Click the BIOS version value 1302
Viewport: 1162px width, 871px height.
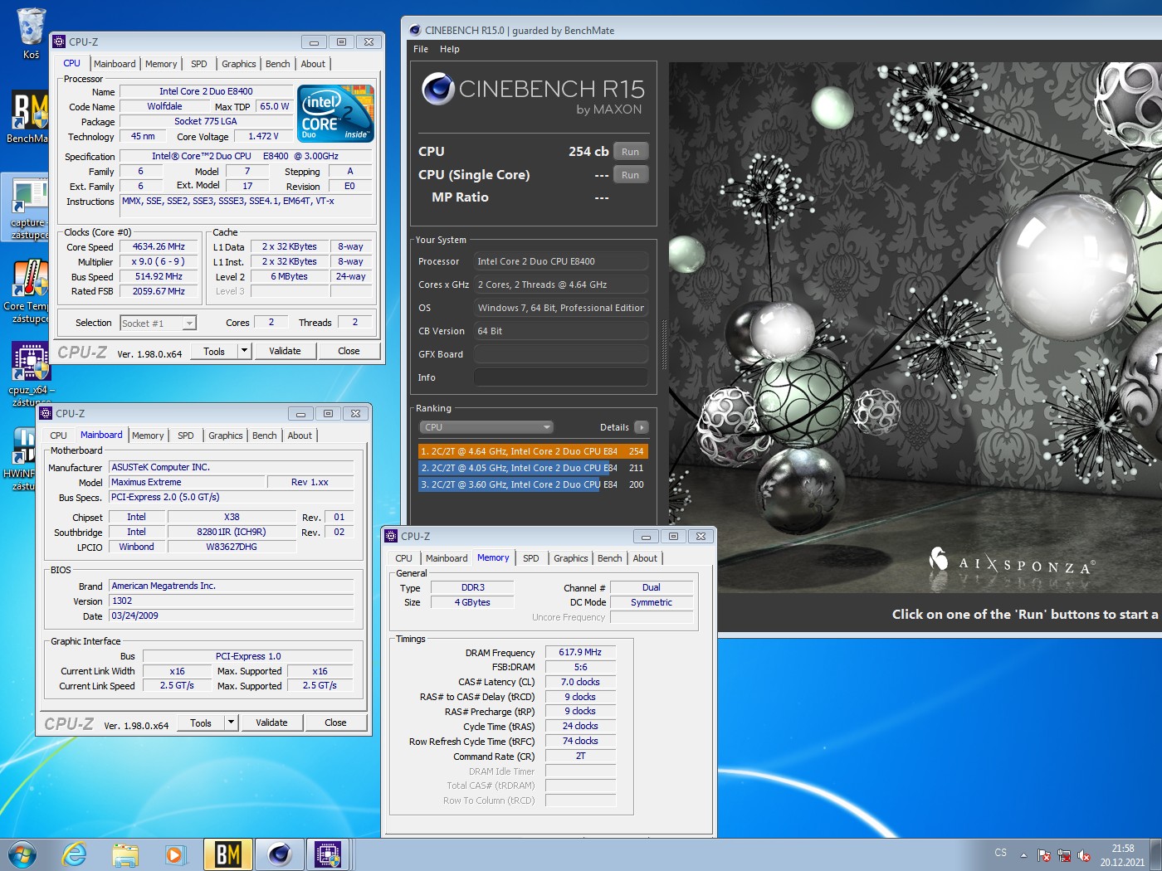click(232, 601)
